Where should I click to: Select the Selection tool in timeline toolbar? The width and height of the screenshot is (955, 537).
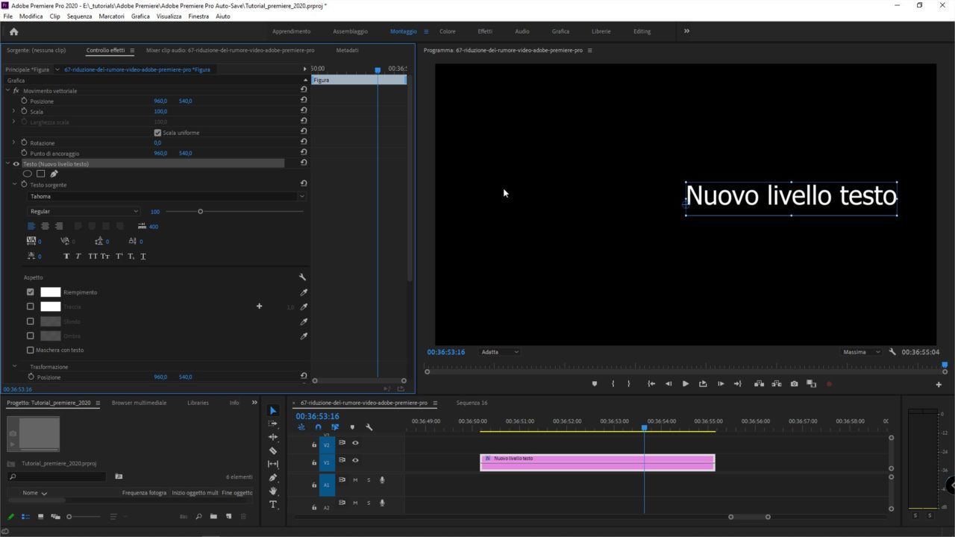point(272,411)
